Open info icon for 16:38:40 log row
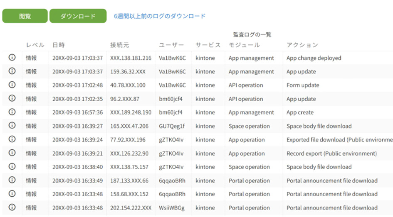This screenshot has height=217, width=393. click(x=12, y=167)
